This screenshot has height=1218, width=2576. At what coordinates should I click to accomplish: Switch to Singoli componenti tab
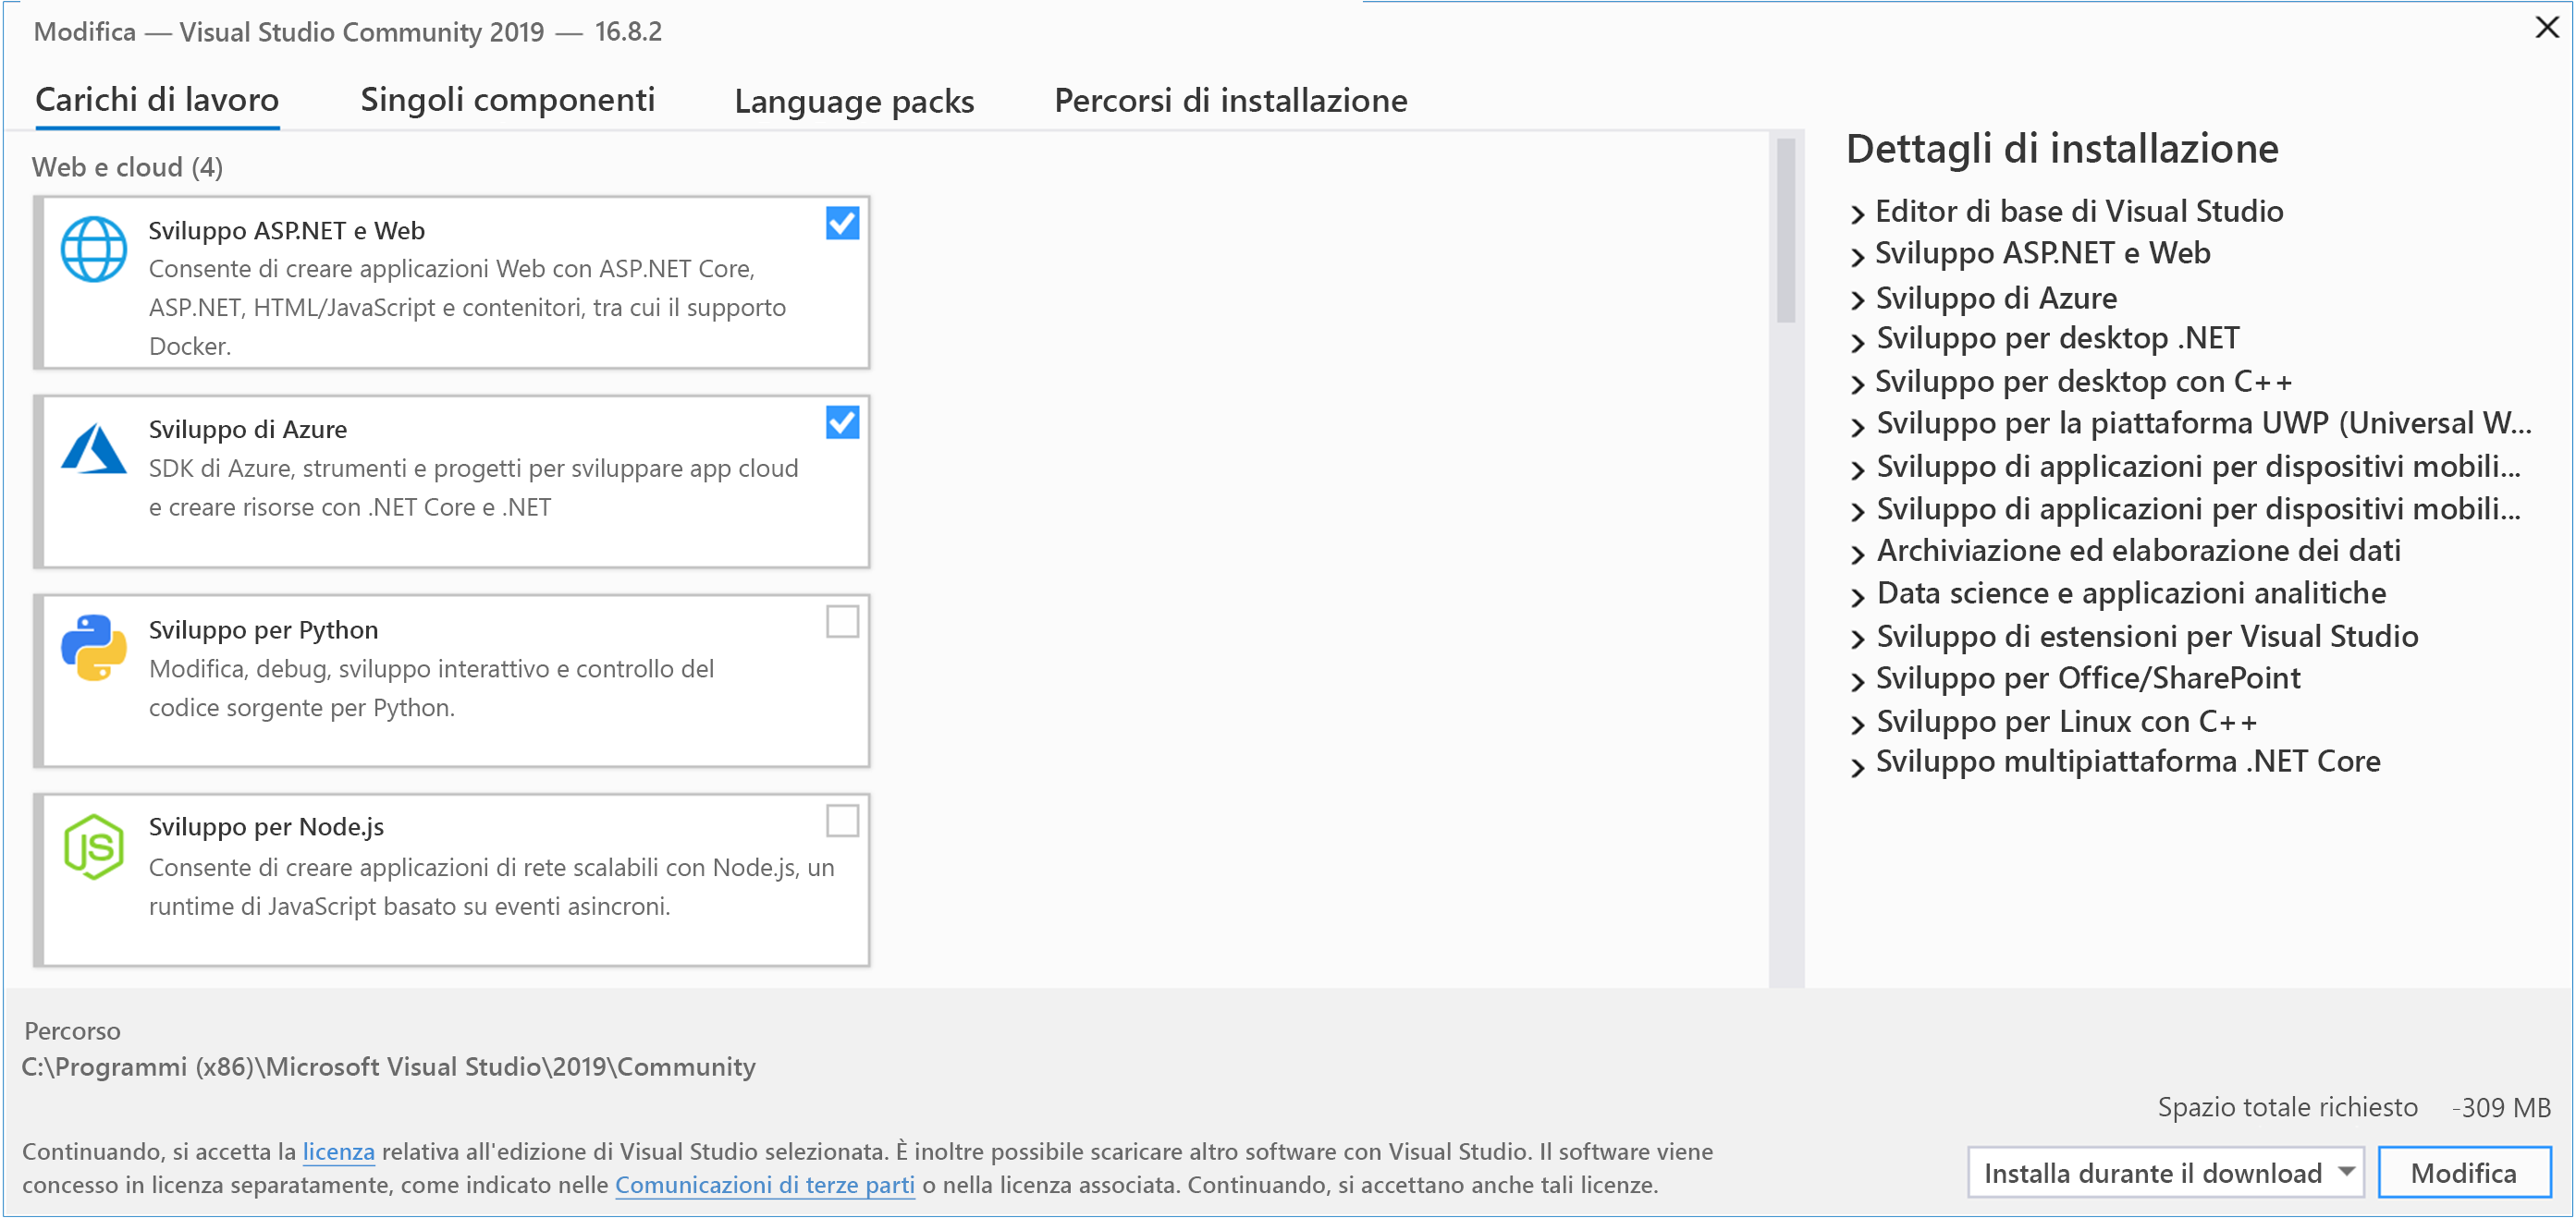(507, 100)
